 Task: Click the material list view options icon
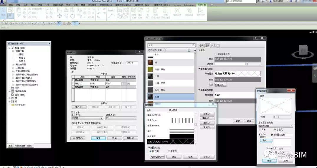189,50
